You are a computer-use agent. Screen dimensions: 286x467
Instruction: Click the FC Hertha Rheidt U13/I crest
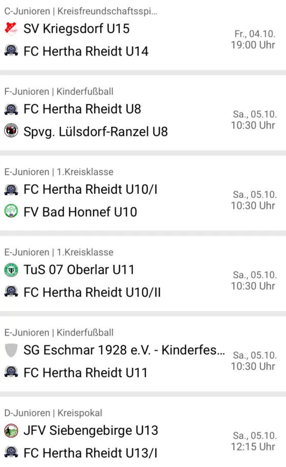(x=11, y=452)
